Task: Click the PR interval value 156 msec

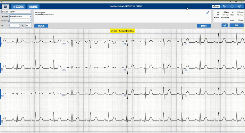Action: coord(226,15)
